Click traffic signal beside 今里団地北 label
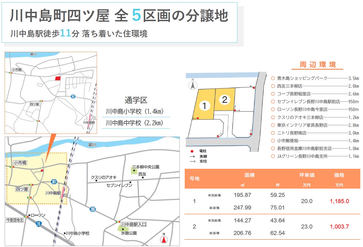The image size is (363, 247). point(26,216)
